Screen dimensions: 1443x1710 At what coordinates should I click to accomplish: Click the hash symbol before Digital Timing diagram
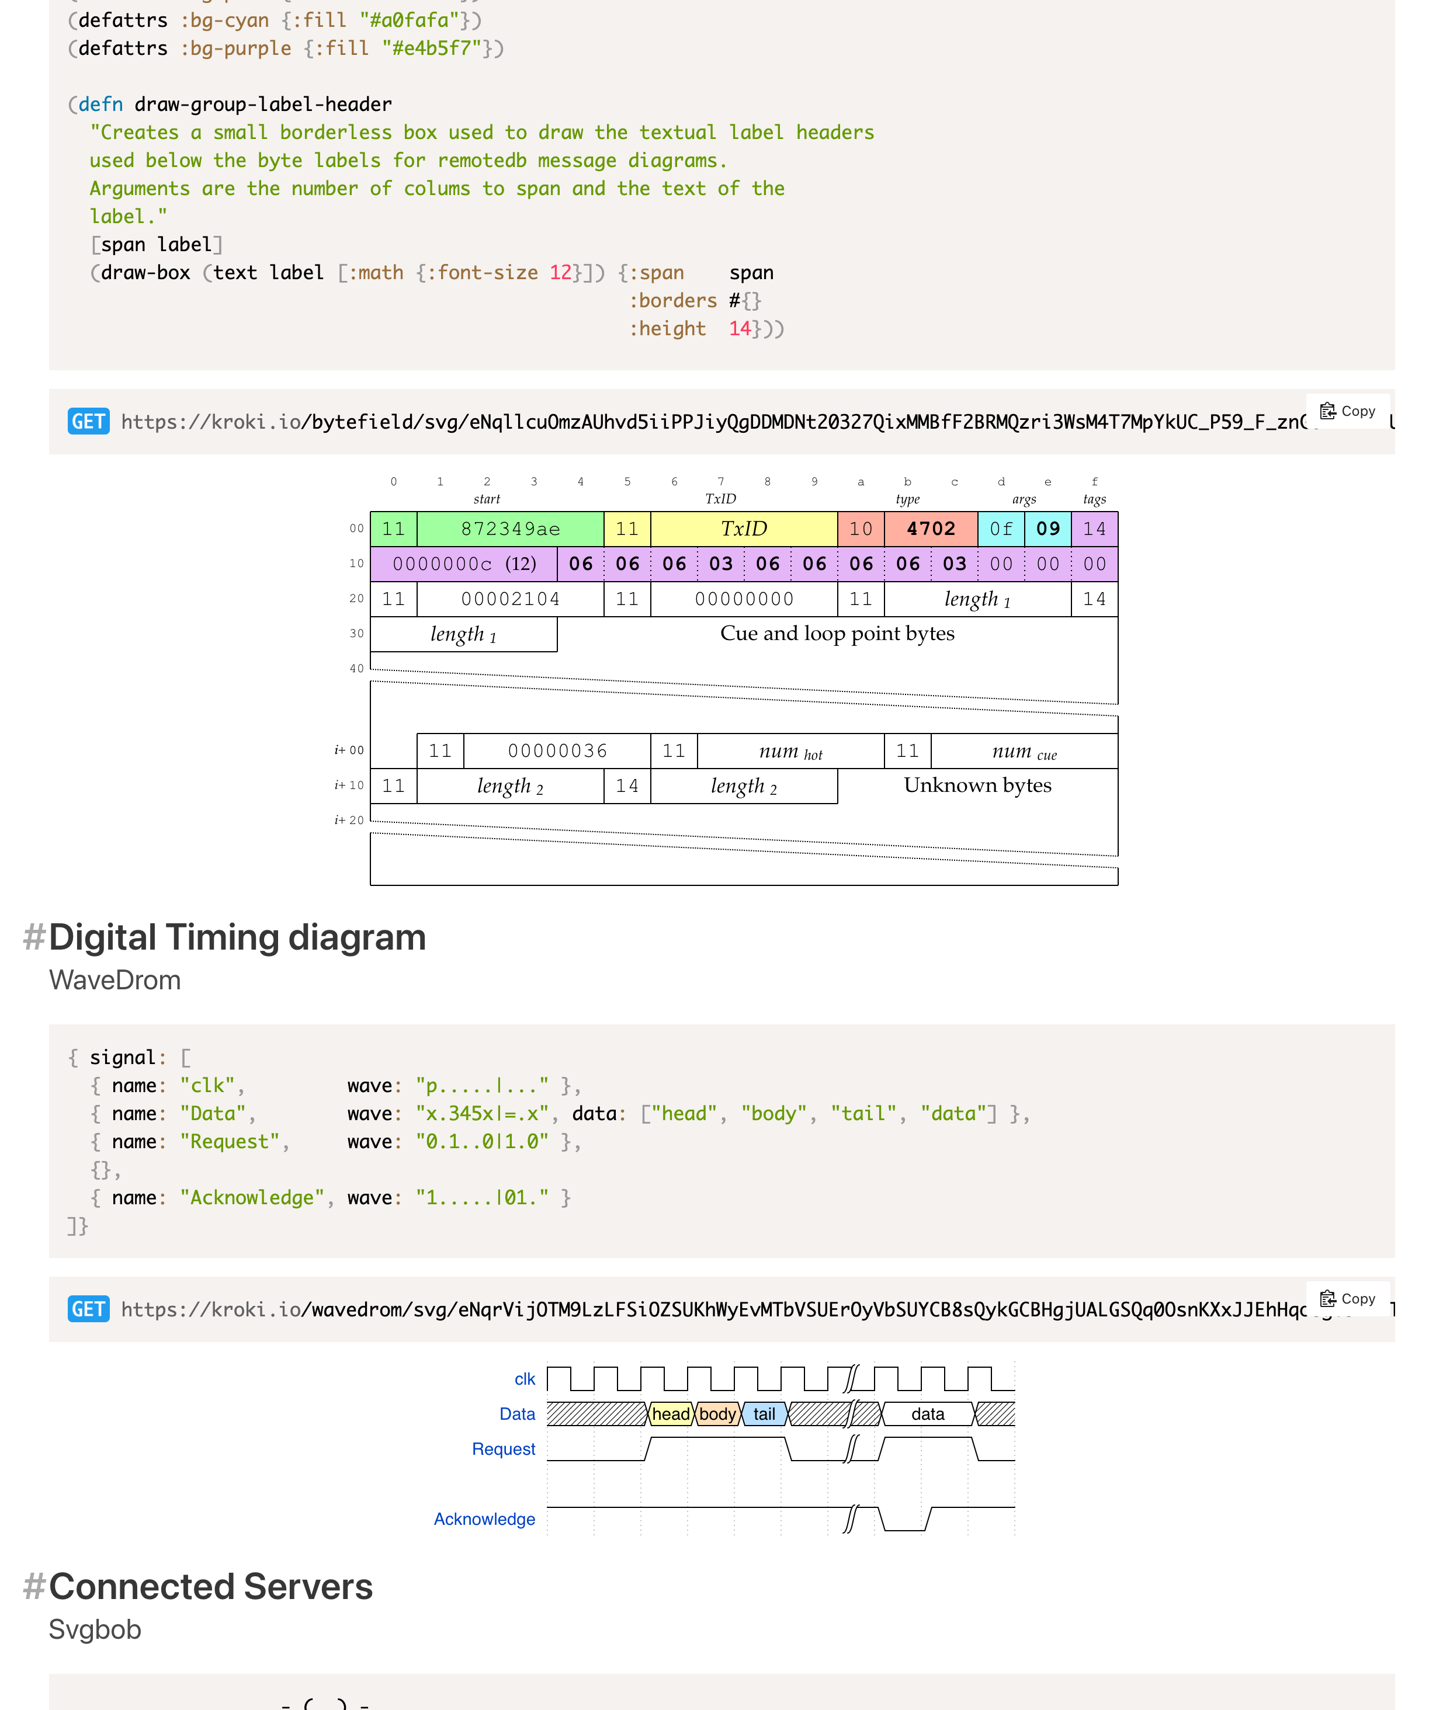tap(33, 937)
